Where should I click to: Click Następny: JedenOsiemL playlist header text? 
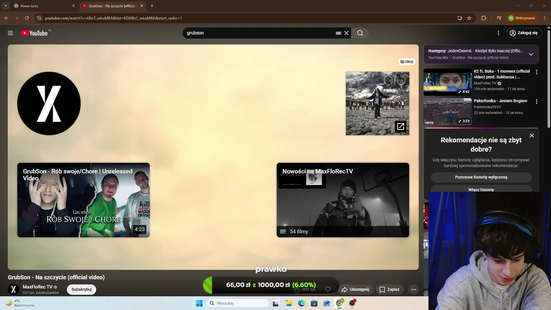point(475,51)
